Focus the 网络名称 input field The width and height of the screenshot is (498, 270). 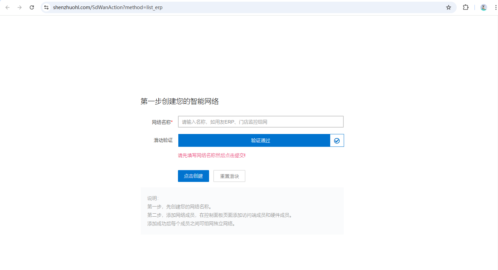[x=261, y=122]
